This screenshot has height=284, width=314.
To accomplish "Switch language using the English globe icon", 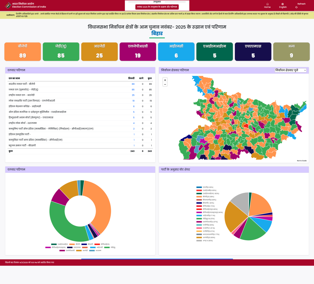I will [x=283, y=4].
